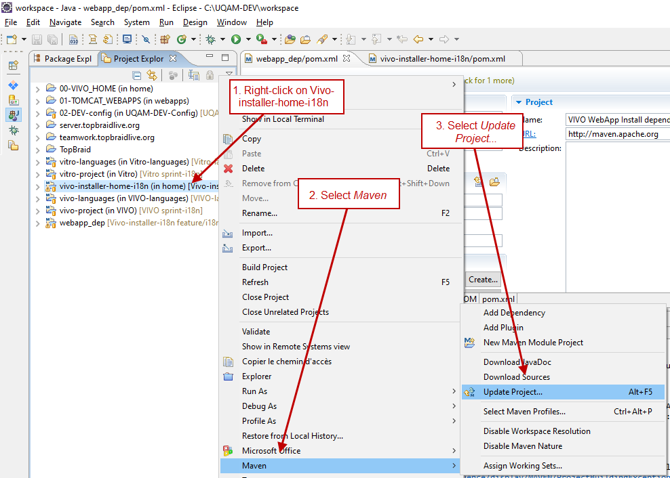Click the Last Edit Location icon
The width and height of the screenshot is (670, 478).
[402, 39]
